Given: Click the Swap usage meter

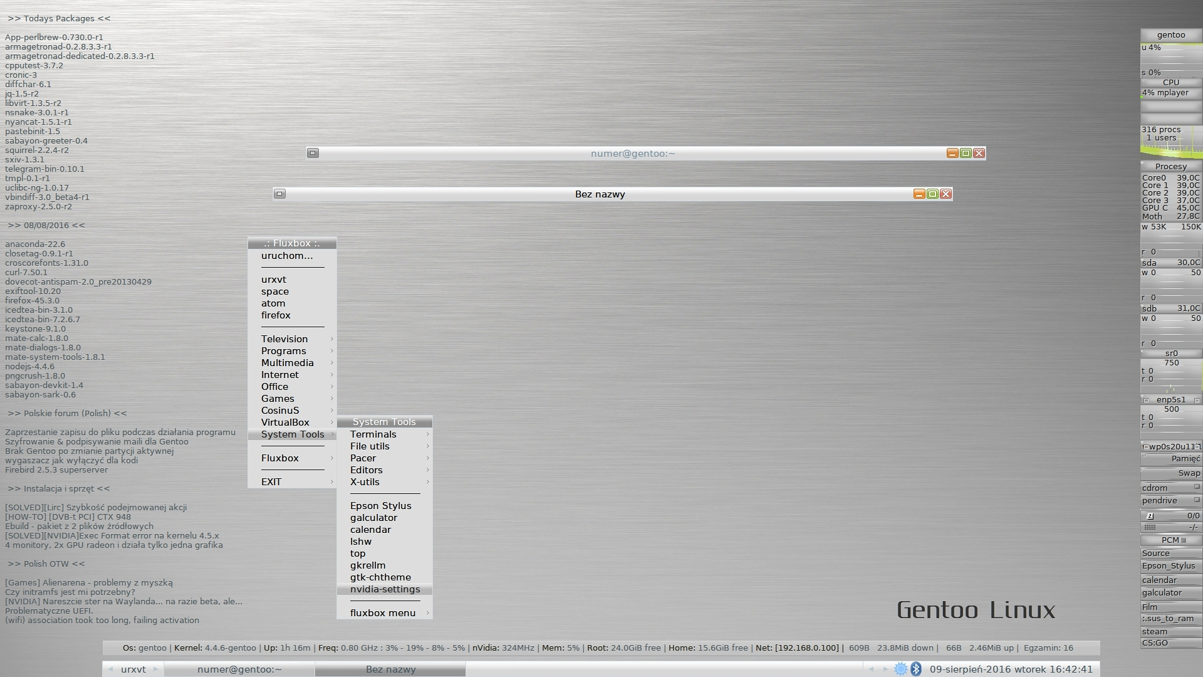Looking at the screenshot, I should 1171,473.
